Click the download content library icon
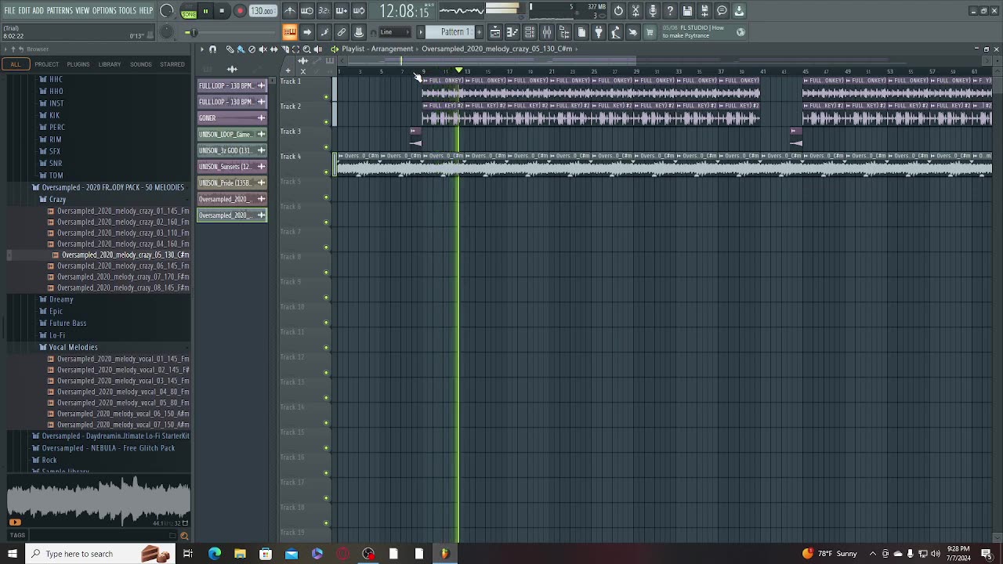1003x564 pixels. [739, 11]
